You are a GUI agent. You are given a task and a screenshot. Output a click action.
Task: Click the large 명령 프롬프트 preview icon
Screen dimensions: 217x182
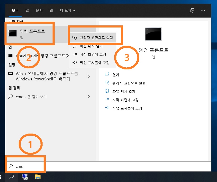click(x=153, y=34)
